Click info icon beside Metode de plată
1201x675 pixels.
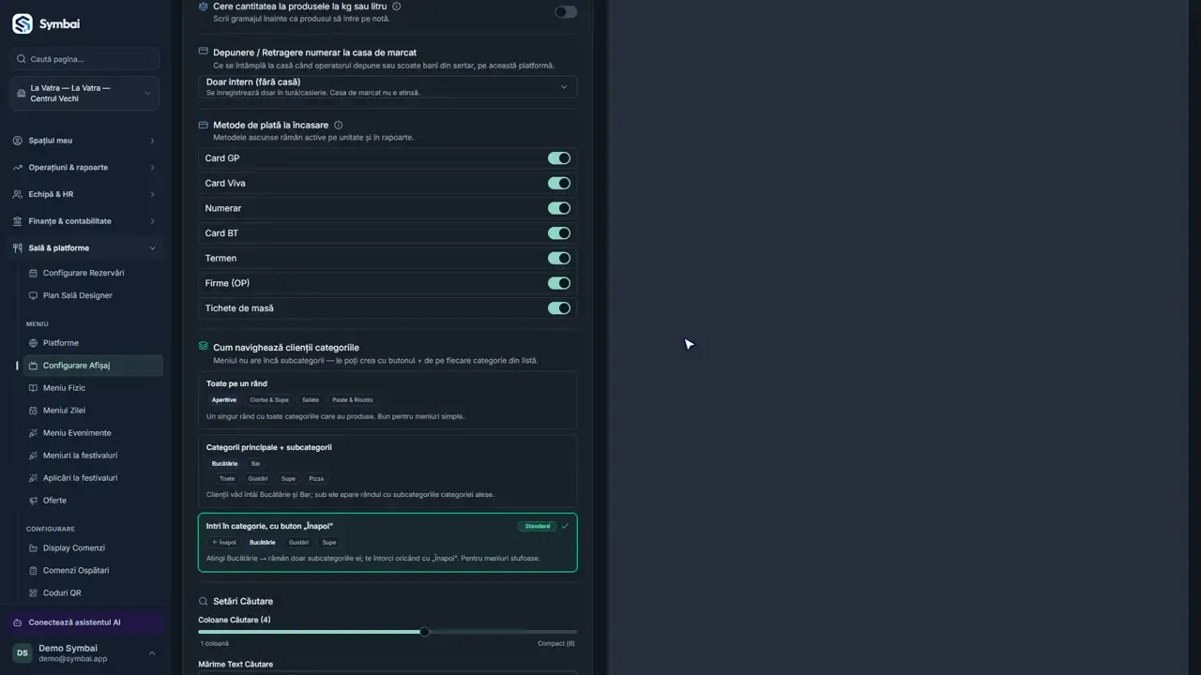click(x=339, y=125)
